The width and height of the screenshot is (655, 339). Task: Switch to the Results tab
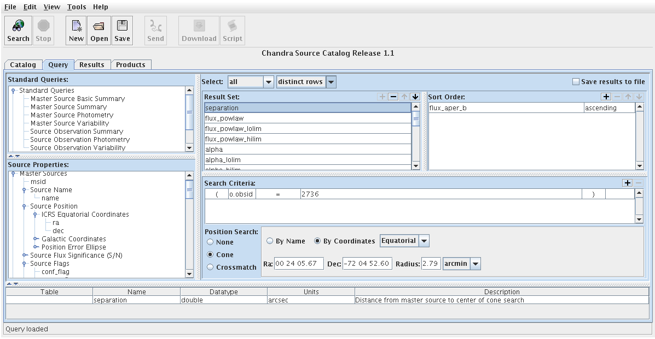click(91, 64)
